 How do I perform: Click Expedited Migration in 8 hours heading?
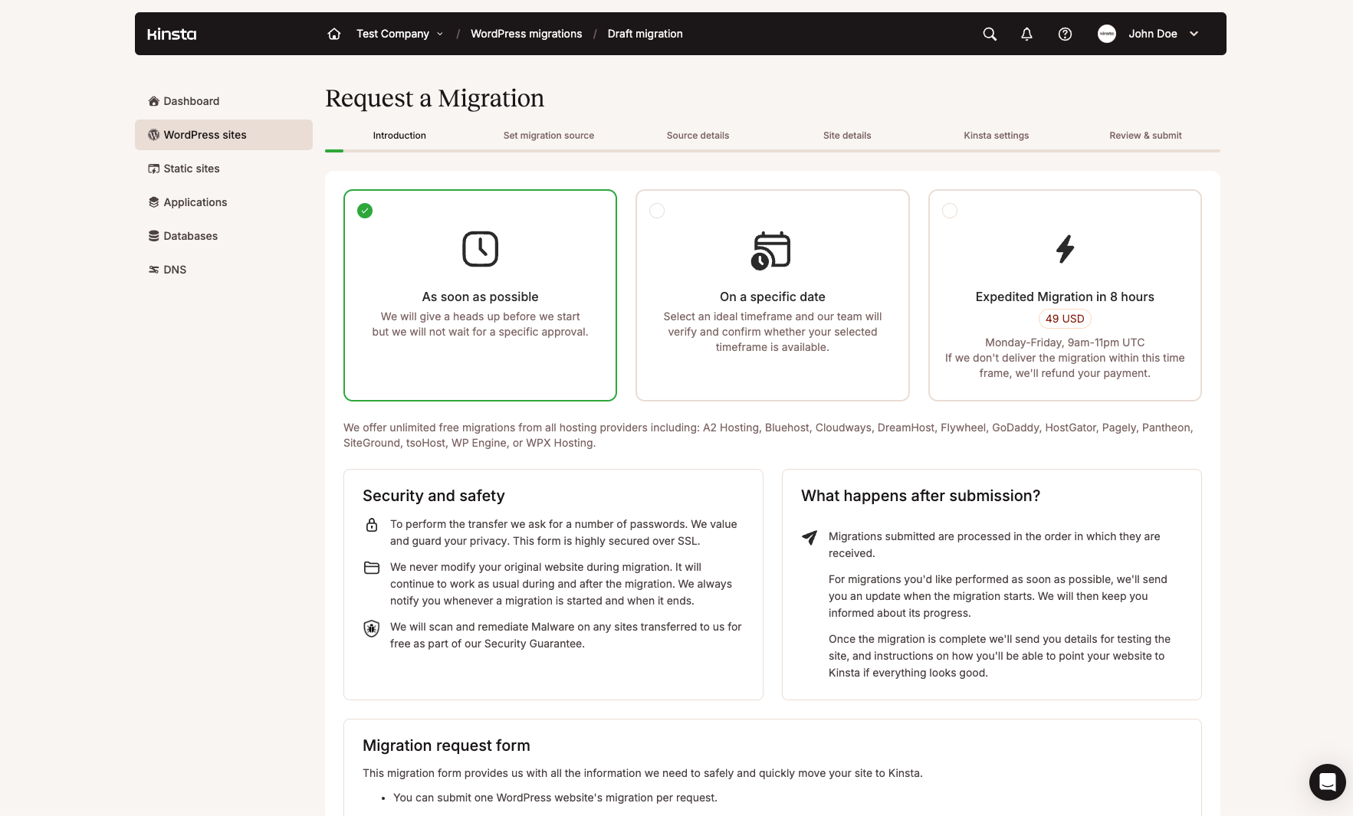click(x=1065, y=297)
